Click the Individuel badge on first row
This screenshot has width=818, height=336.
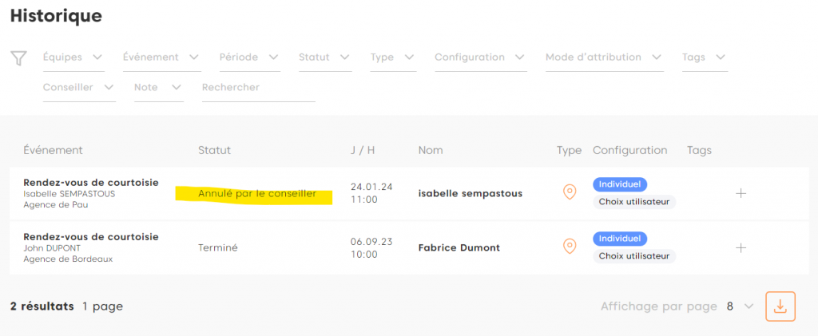point(620,184)
